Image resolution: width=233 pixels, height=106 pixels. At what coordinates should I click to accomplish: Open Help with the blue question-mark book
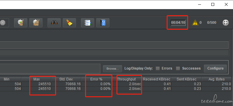pyautogui.click(x=103, y=23)
